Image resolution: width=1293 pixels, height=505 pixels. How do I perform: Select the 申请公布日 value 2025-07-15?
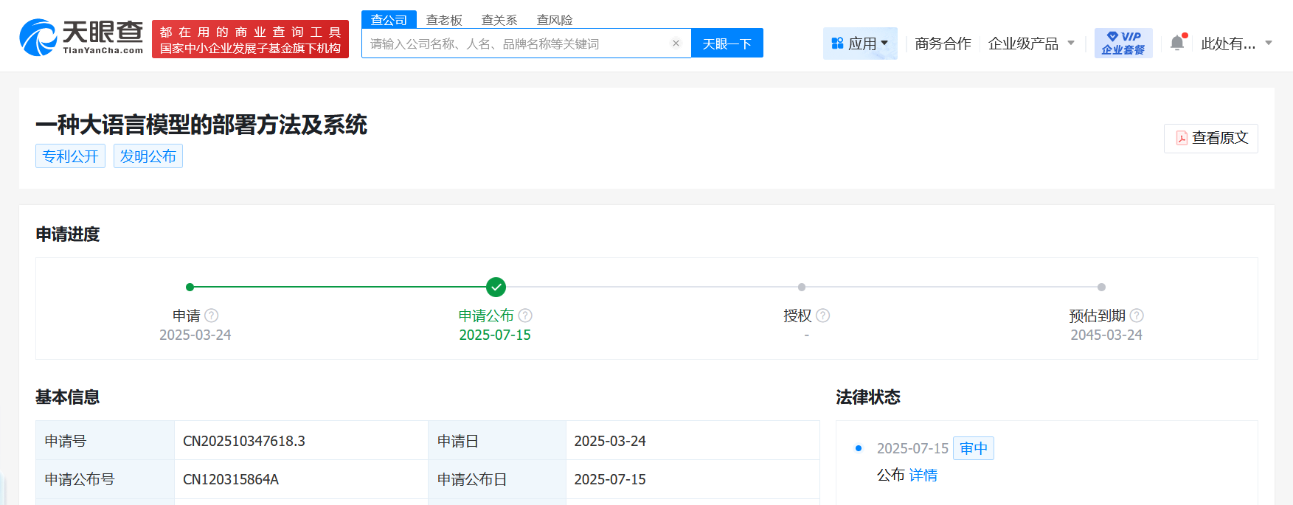click(x=610, y=479)
